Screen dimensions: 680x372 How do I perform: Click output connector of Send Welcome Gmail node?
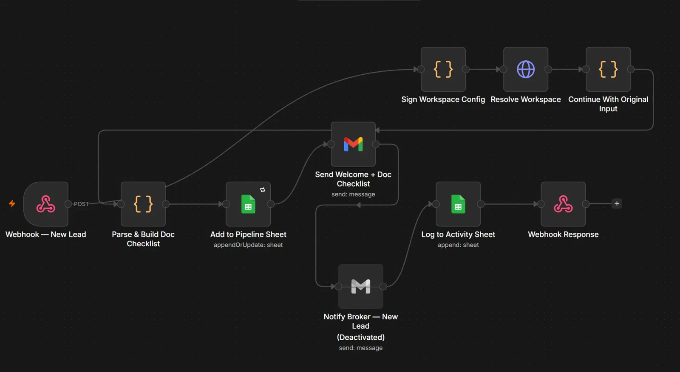[376, 144]
